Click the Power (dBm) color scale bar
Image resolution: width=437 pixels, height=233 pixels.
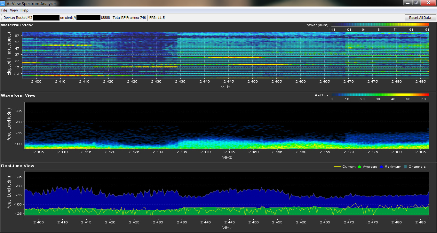[380, 25]
